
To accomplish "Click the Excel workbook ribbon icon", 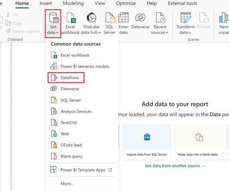I will (x=71, y=18).
